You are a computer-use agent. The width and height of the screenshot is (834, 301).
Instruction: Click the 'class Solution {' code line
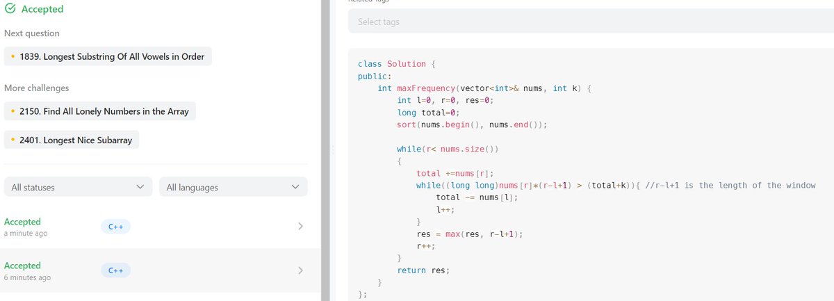click(x=396, y=64)
